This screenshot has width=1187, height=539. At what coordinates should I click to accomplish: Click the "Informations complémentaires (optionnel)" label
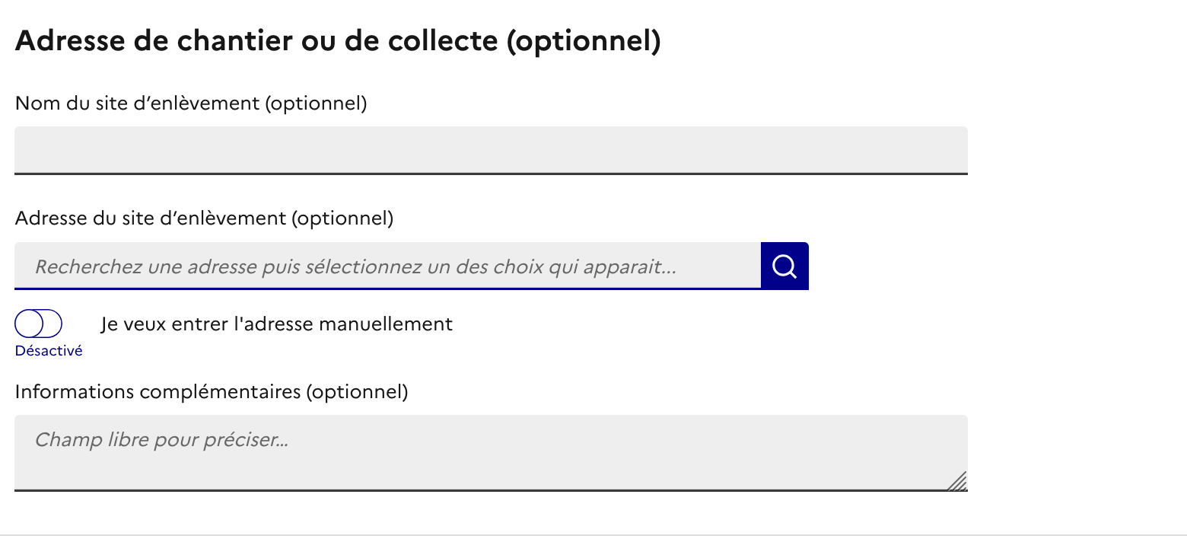tap(212, 392)
